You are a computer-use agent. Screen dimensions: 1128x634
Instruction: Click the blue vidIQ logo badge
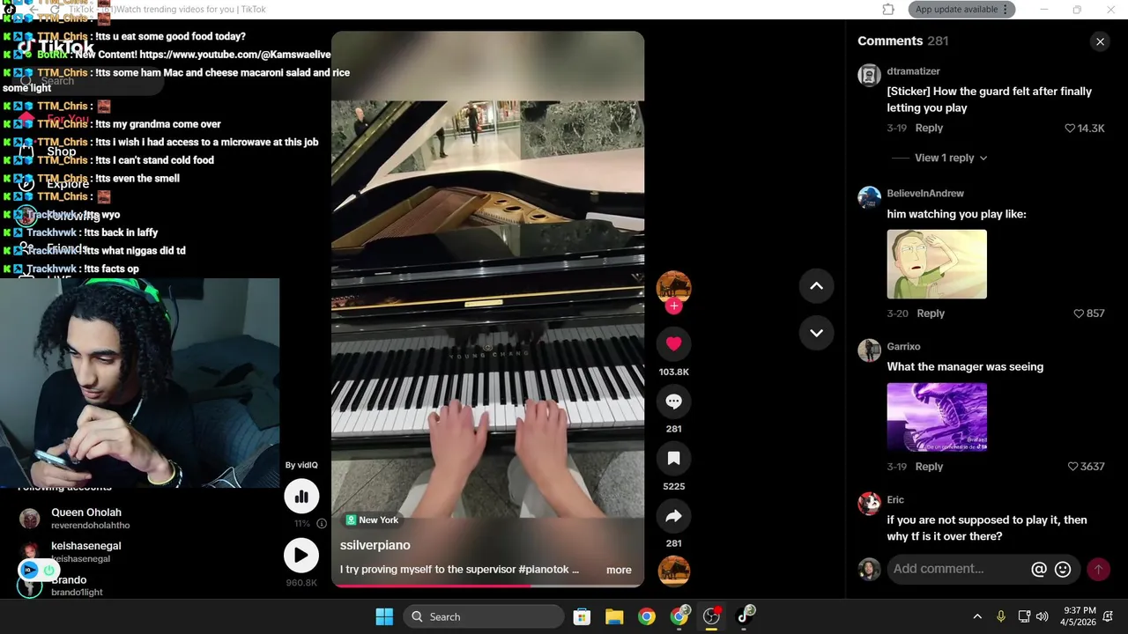(x=29, y=571)
